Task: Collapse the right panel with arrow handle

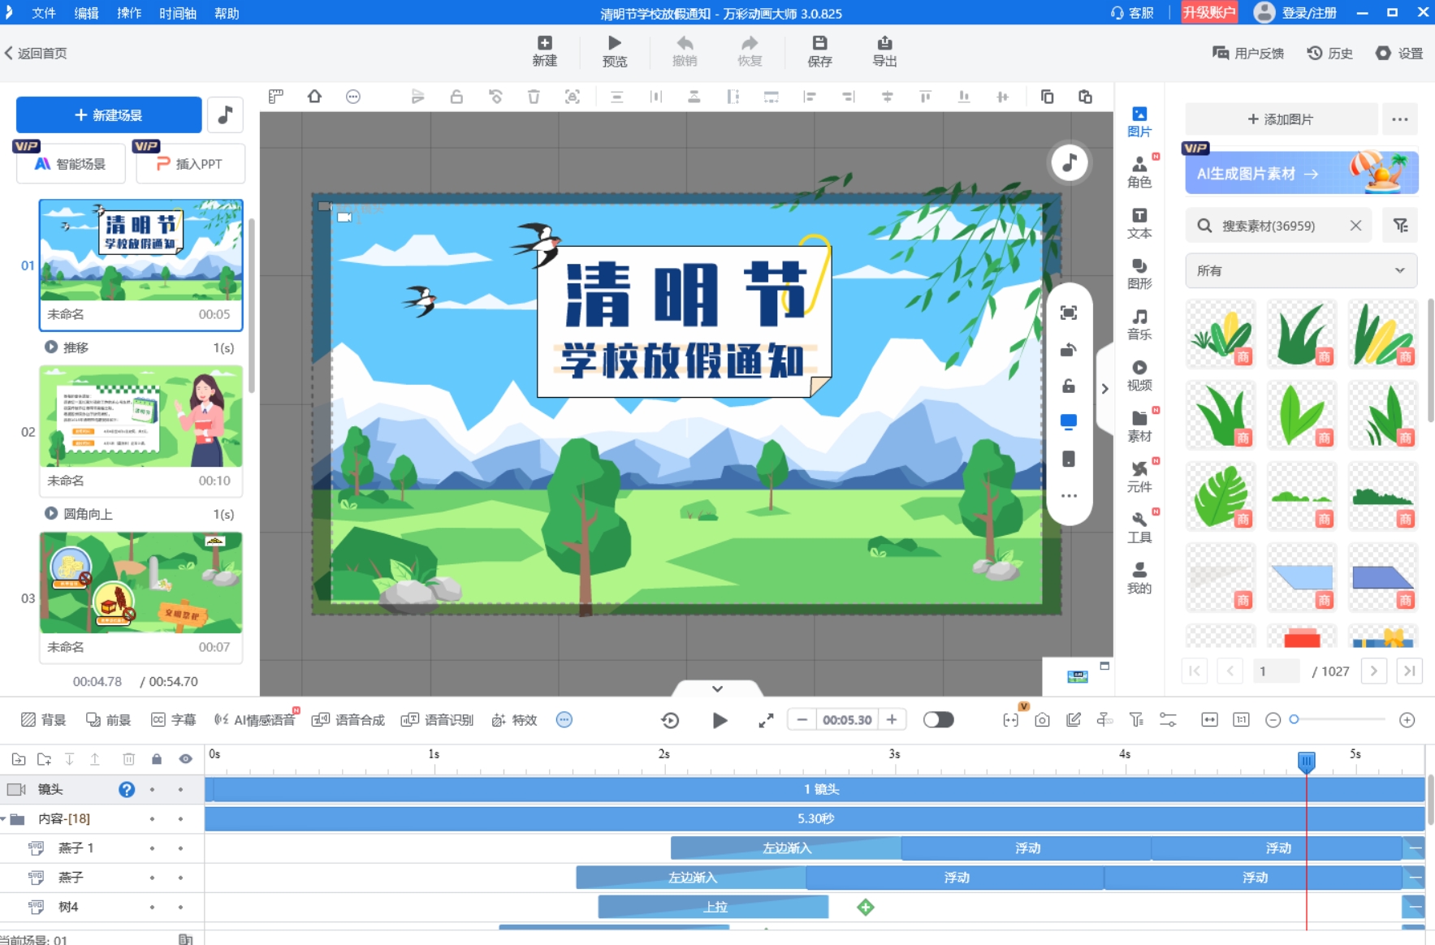Action: coord(1104,389)
